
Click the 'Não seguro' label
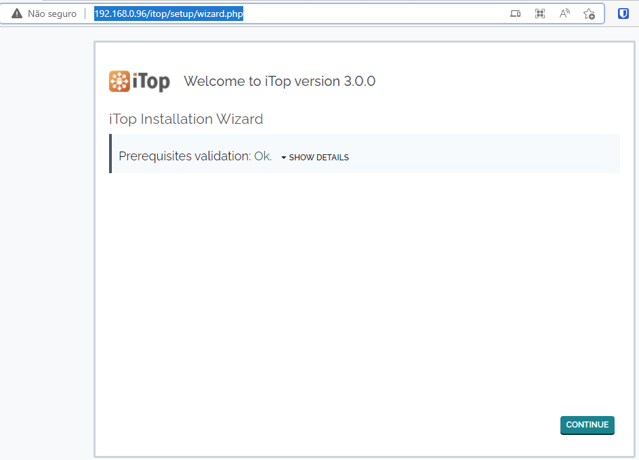tap(52, 14)
